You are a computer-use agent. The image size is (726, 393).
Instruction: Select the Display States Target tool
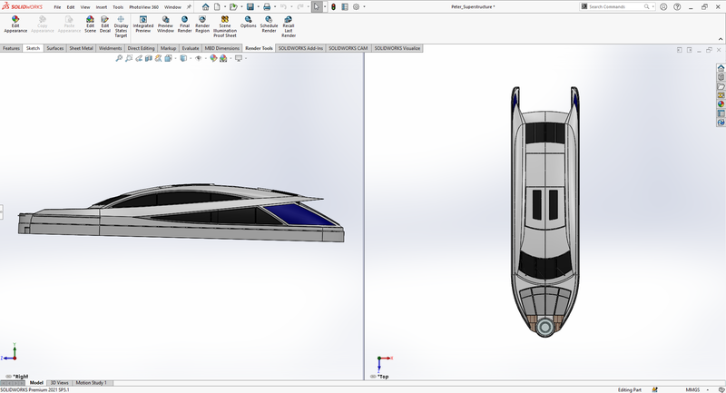tap(121, 26)
